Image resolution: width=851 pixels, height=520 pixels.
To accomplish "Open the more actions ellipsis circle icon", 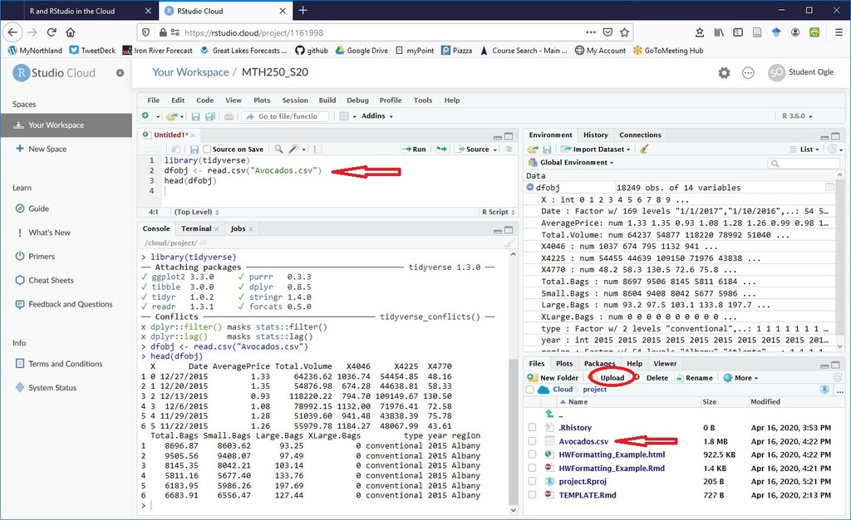I will point(748,72).
